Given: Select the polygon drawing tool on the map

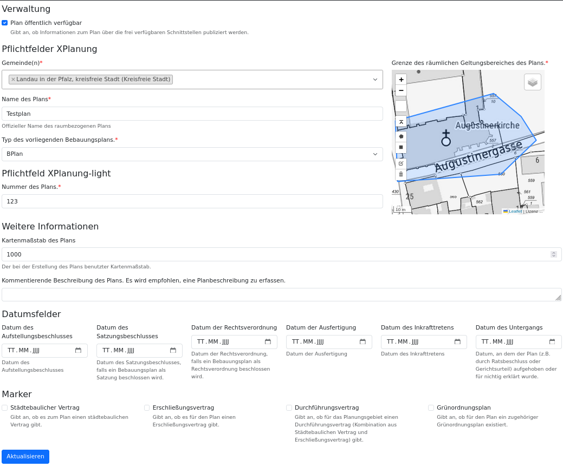Looking at the screenshot, I should (x=401, y=137).
